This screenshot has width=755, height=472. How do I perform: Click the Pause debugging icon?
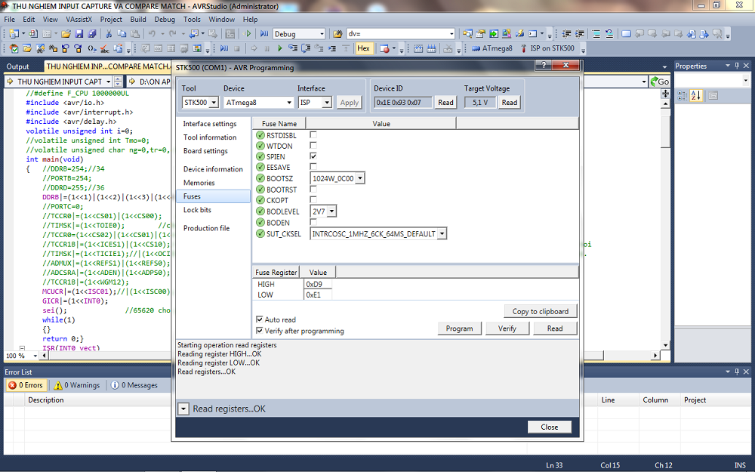[x=267, y=48]
